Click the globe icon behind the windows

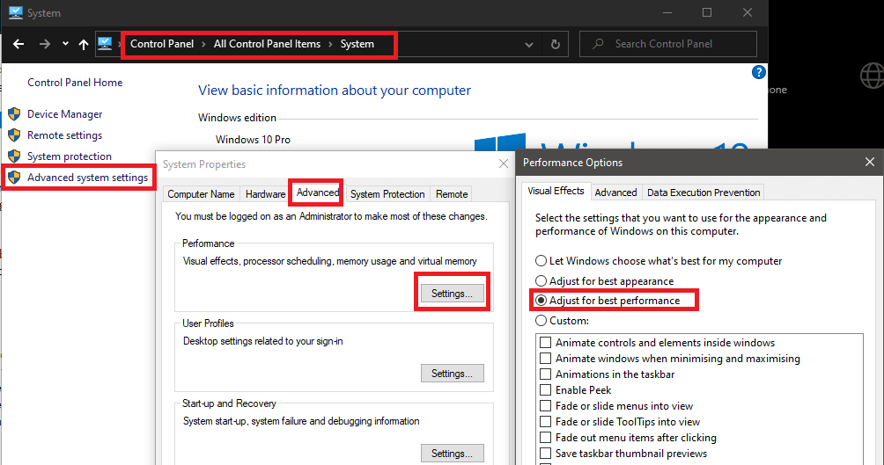coord(872,76)
